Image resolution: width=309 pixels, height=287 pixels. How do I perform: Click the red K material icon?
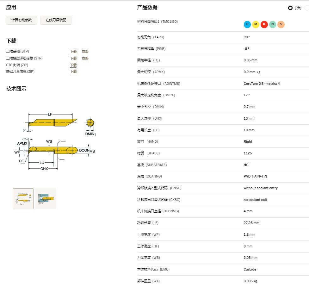pyautogui.click(x=264, y=24)
